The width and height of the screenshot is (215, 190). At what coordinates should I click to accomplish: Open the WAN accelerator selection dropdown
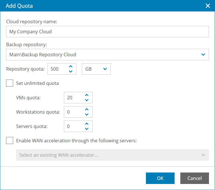pos(112,155)
